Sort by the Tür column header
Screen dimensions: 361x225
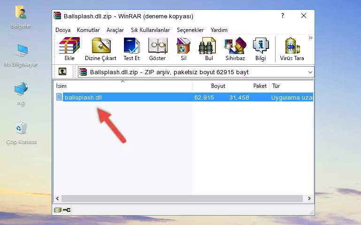coord(291,86)
